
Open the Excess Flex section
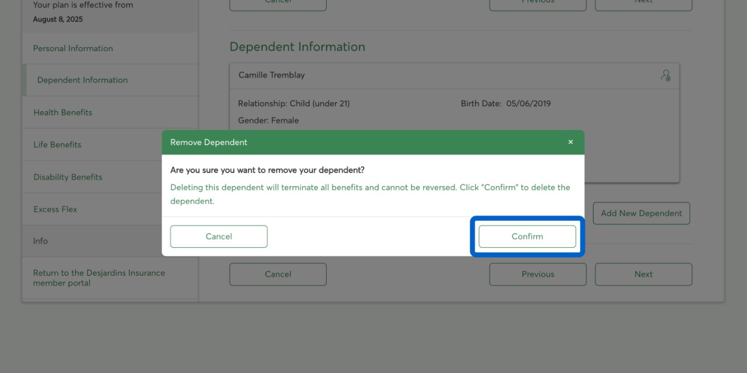55,209
